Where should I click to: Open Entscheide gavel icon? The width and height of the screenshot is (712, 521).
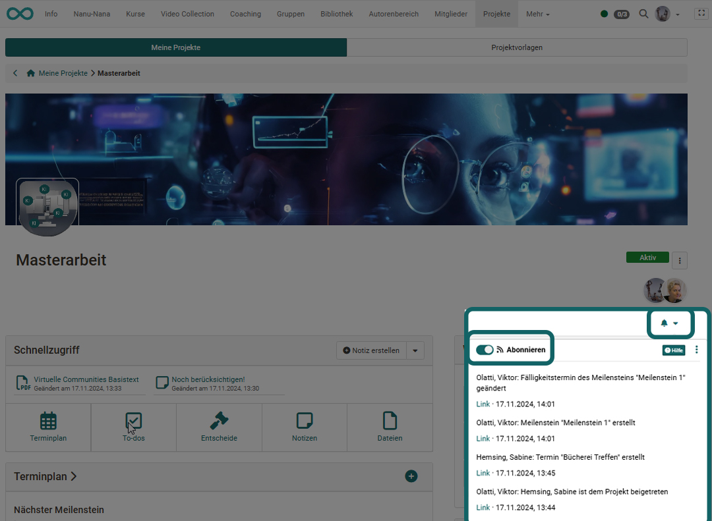[219, 427]
